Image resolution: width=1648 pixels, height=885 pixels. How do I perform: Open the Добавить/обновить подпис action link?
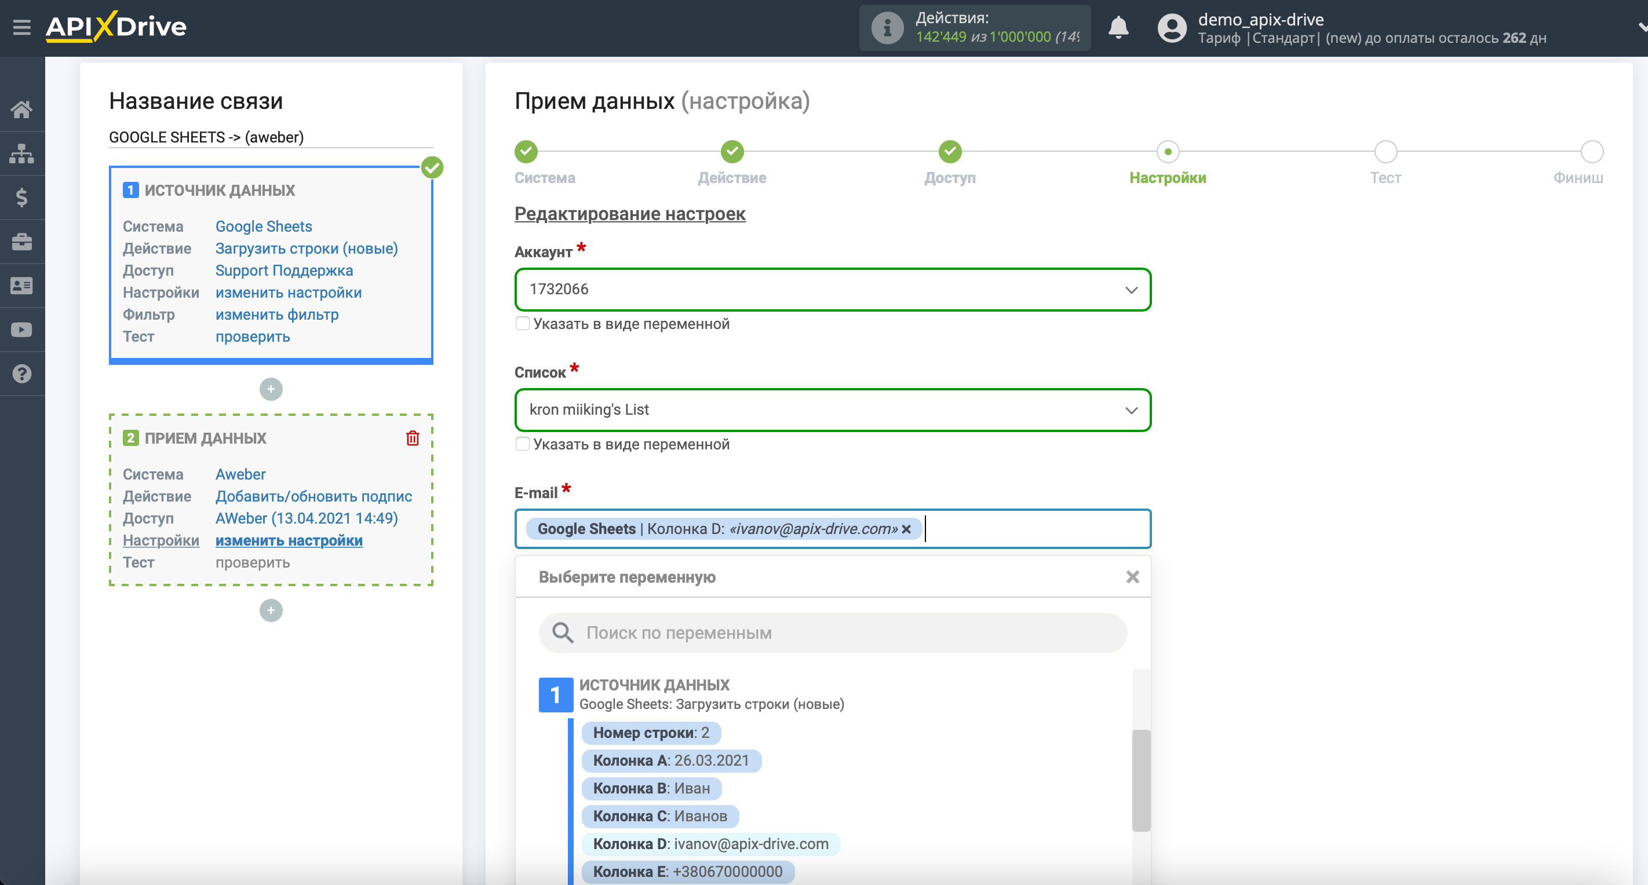pos(313,496)
